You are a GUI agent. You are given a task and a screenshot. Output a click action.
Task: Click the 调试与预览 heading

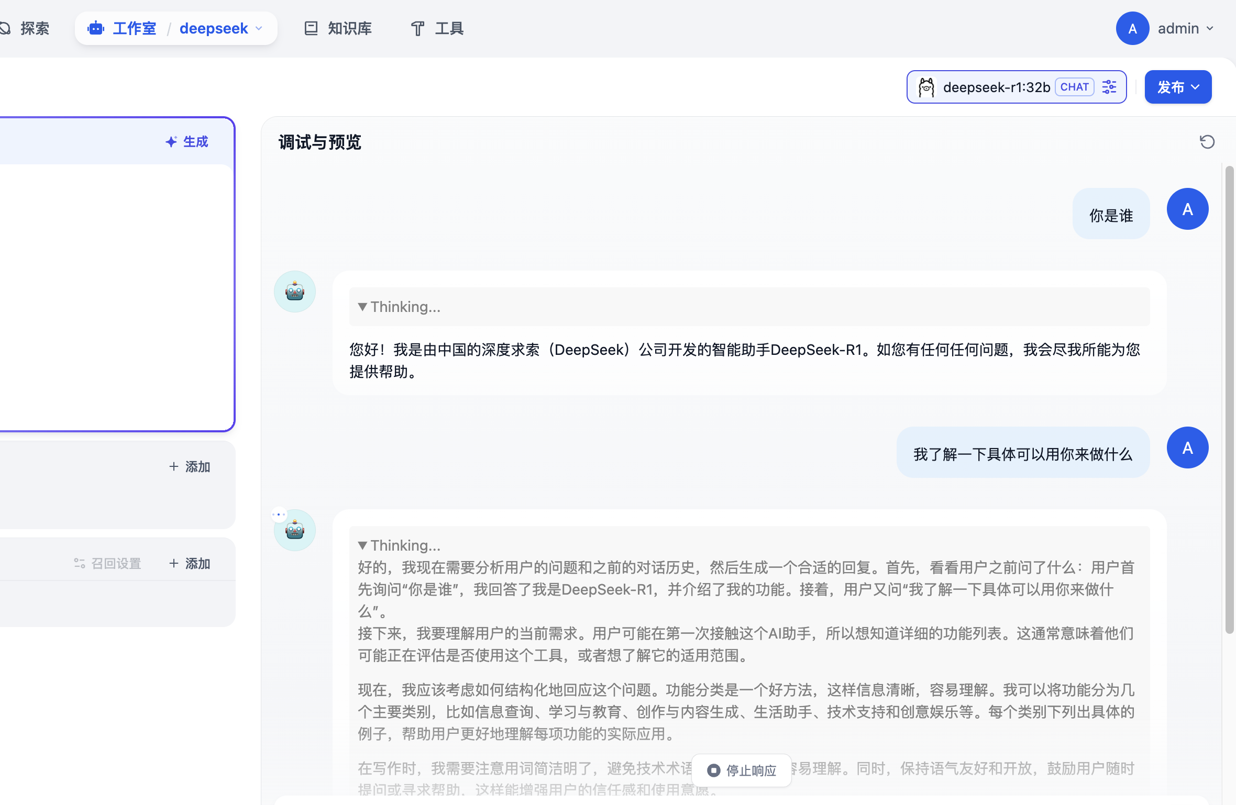(x=320, y=142)
